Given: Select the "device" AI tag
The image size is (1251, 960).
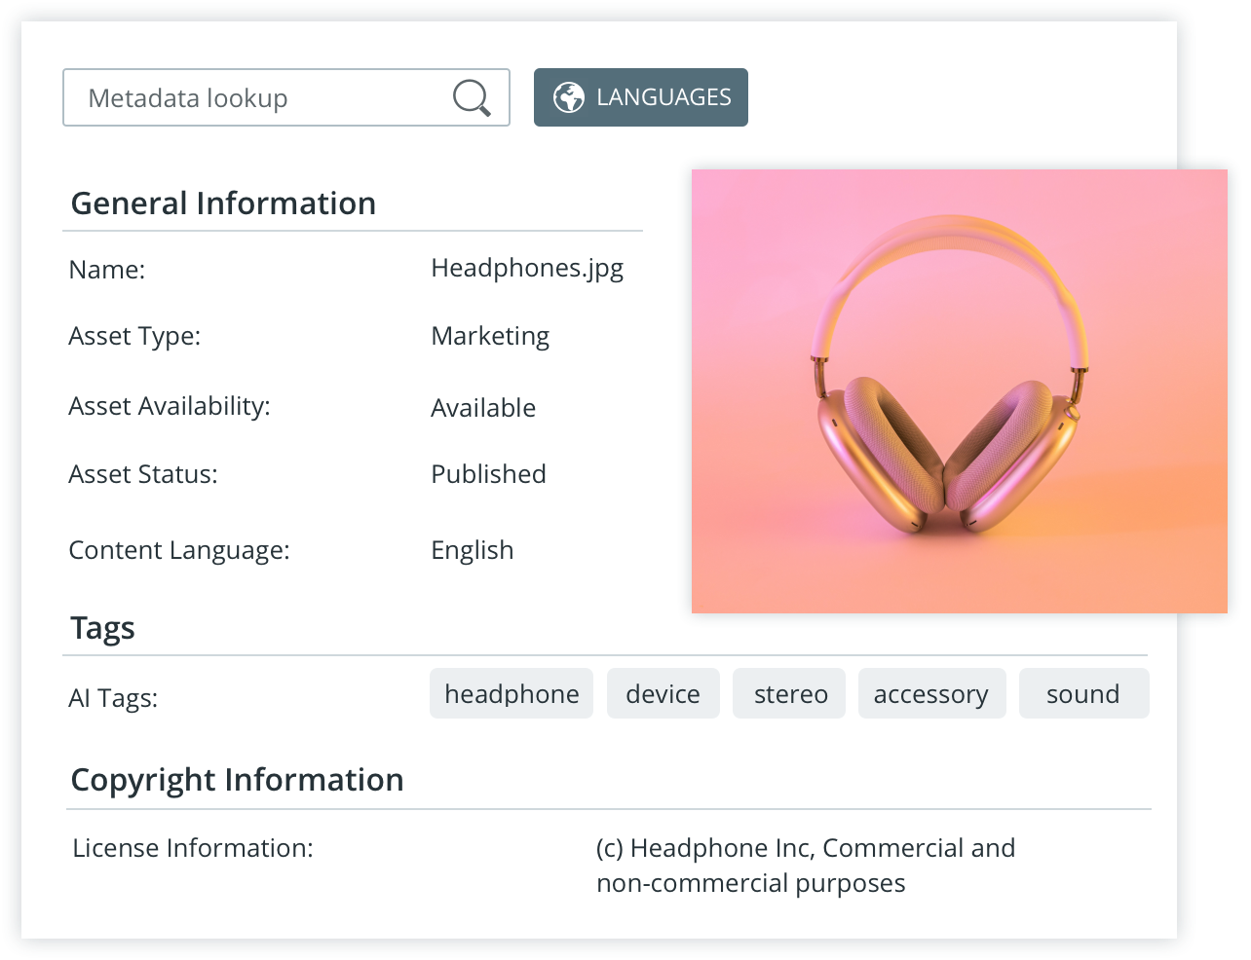Looking at the screenshot, I should pos(663,694).
